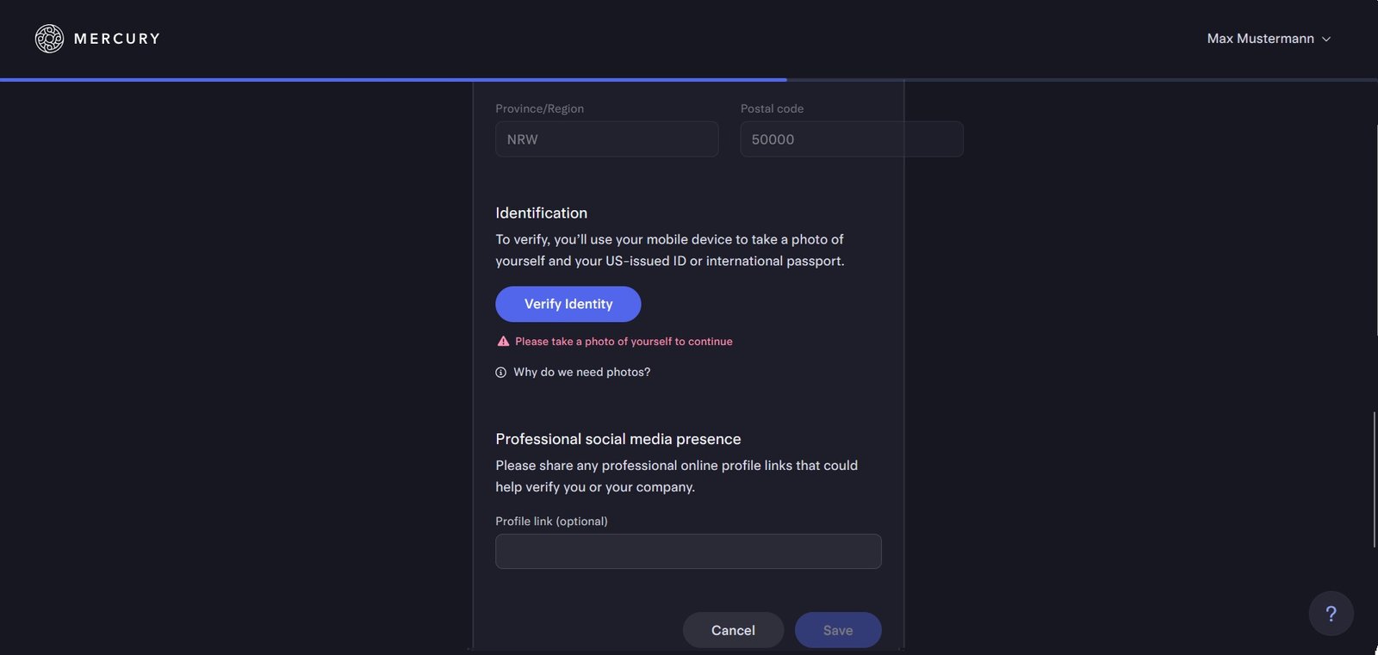
Task: Click the Province/Region field containing NRW
Action: (606, 139)
